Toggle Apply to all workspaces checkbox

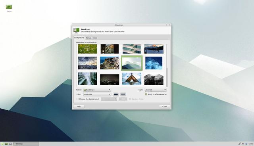[x=146, y=94]
